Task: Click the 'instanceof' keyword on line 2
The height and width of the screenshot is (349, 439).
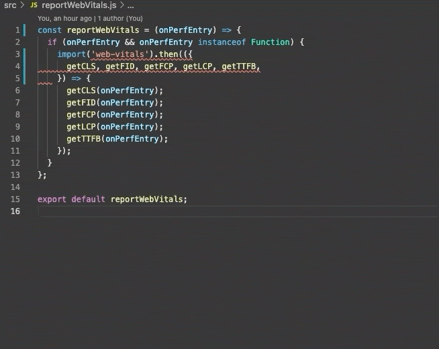Action: pos(222,42)
